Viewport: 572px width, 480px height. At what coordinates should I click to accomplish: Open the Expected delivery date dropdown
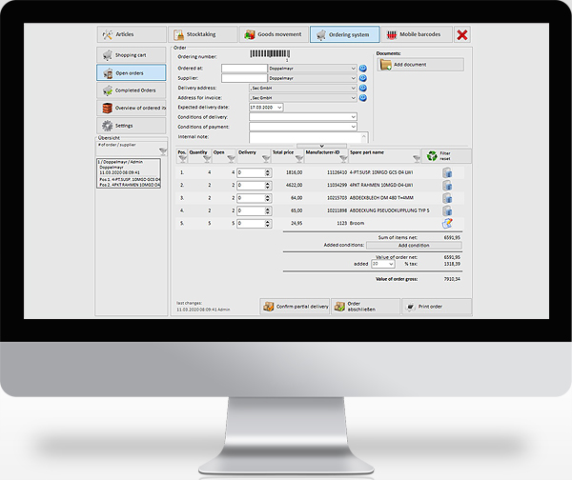pyautogui.click(x=280, y=107)
